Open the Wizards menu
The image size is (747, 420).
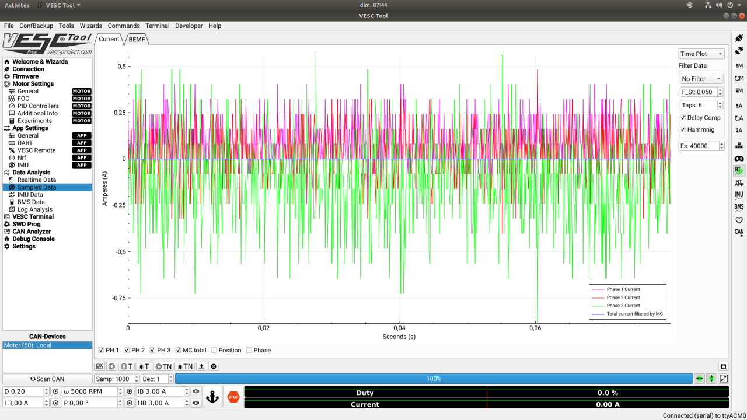90,26
